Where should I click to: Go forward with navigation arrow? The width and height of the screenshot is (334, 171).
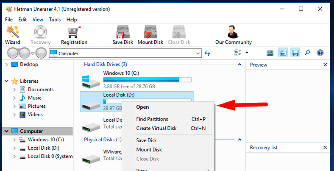click(24, 53)
